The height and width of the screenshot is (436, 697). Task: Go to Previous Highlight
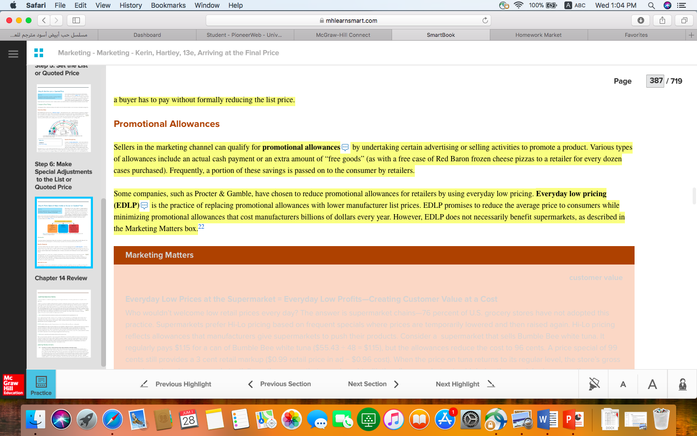tap(176, 384)
